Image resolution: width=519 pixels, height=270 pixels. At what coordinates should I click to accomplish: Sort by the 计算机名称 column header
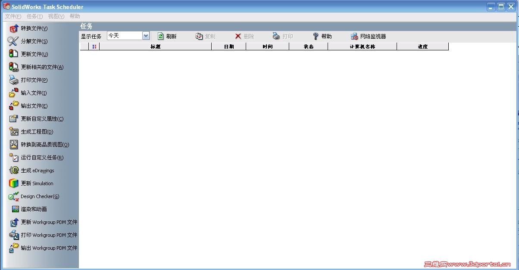(x=363, y=47)
